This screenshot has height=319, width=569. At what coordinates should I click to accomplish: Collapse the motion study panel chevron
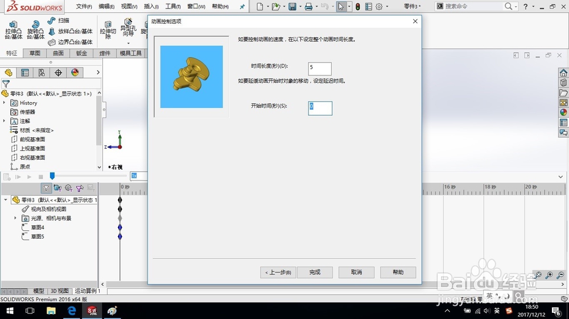click(x=560, y=177)
